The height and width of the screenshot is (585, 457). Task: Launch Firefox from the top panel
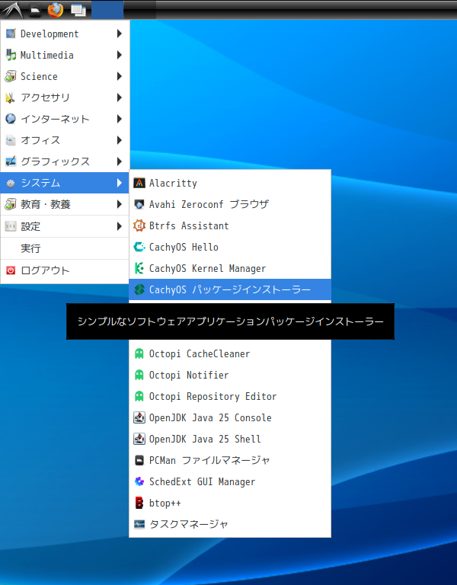tap(55, 10)
